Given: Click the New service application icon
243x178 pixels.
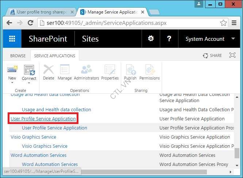Looking at the screenshot, I should tap(12, 69).
